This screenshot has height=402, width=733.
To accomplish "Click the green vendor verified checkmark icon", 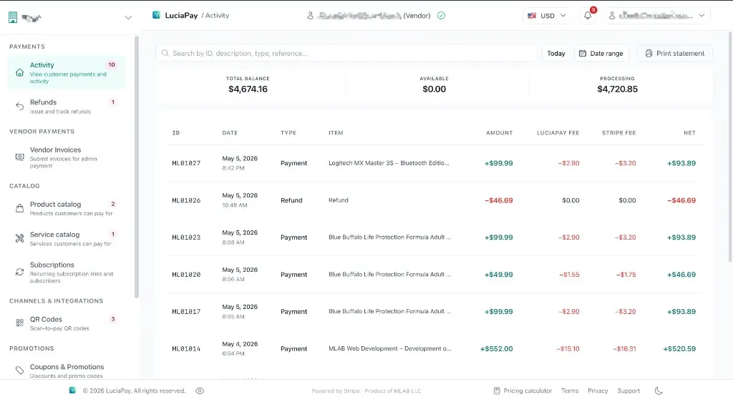I will pos(441,16).
